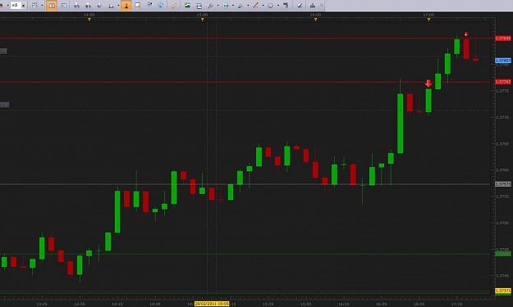
Task: Toggle the first orange highlighted panel button
Action: click(x=52, y=5)
